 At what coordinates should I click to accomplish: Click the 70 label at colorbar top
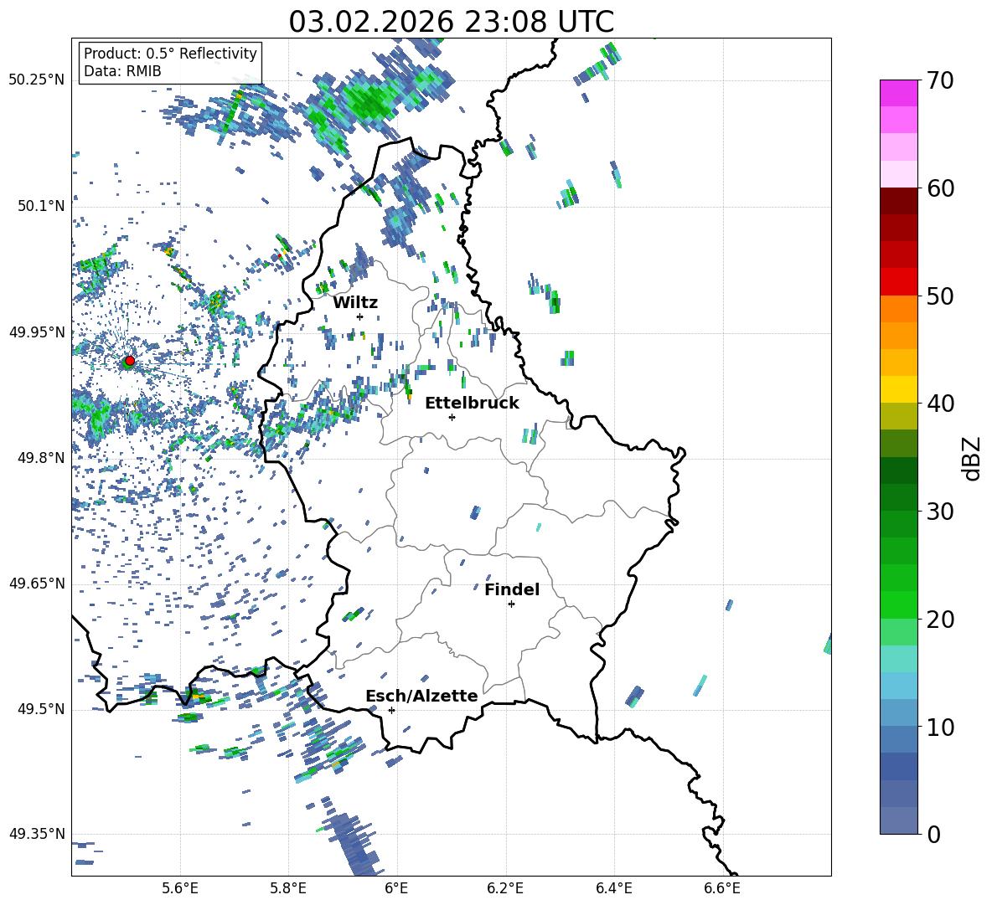pos(942,81)
